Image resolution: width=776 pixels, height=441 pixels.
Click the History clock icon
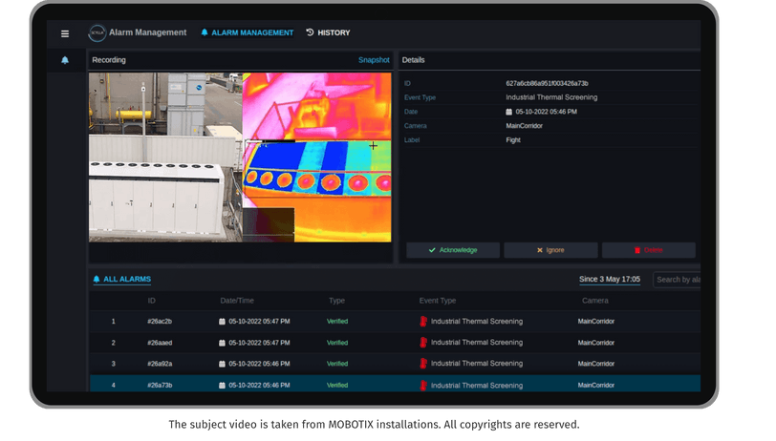click(310, 32)
